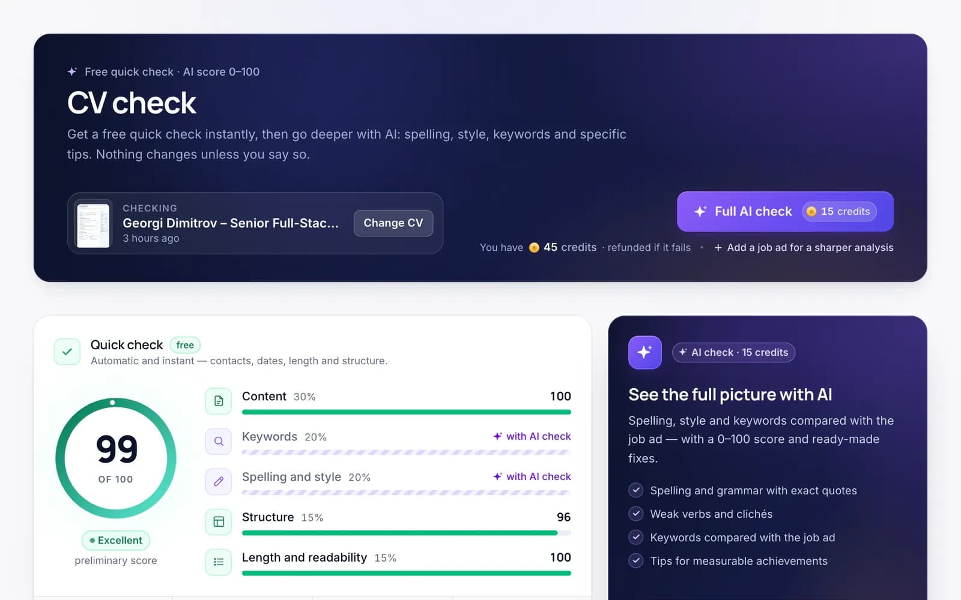
Task: Click the 15 credits badge in Full AI check
Action: 839,211
